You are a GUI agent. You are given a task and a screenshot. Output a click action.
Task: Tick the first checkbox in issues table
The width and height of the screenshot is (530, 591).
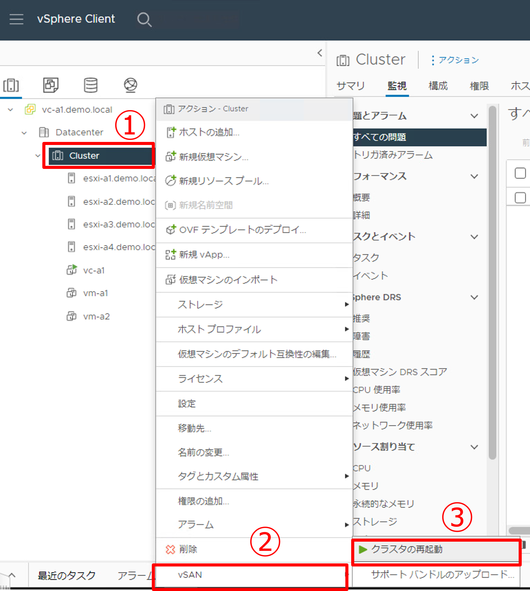520,173
